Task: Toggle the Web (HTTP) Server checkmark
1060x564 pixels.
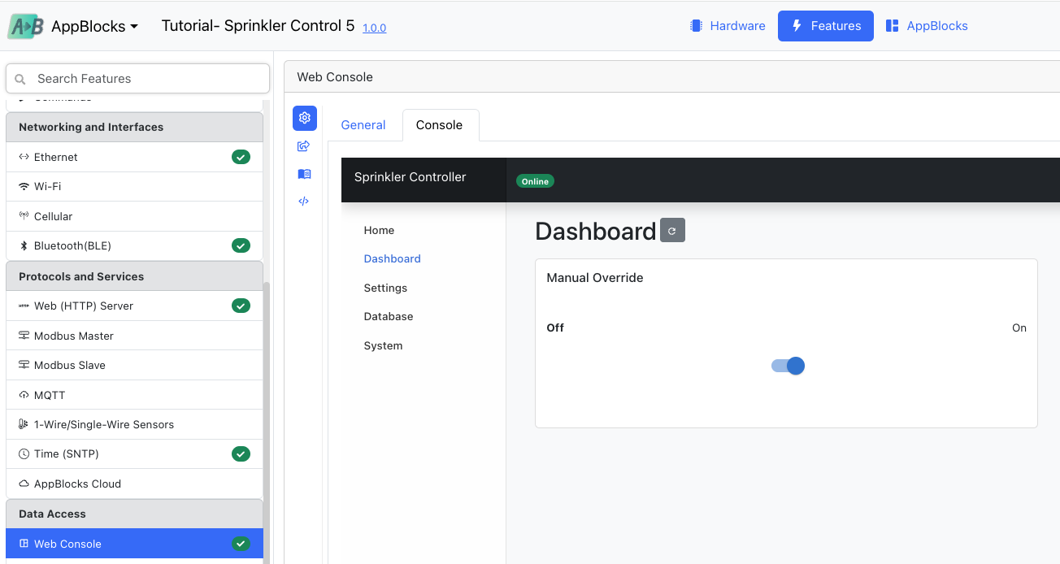Action: coord(241,306)
